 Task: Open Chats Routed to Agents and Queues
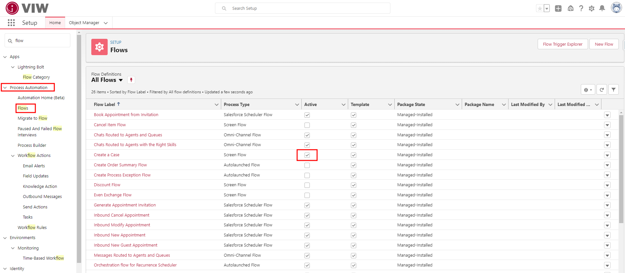[x=128, y=135]
